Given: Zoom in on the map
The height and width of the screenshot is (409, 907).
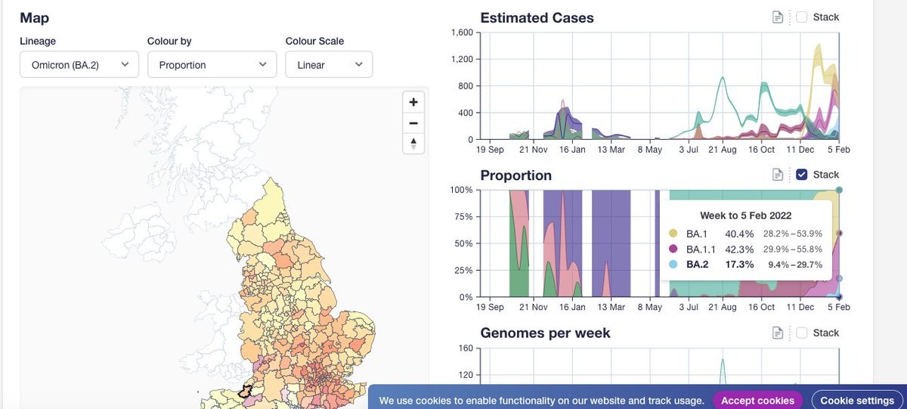Looking at the screenshot, I should coord(413,103).
